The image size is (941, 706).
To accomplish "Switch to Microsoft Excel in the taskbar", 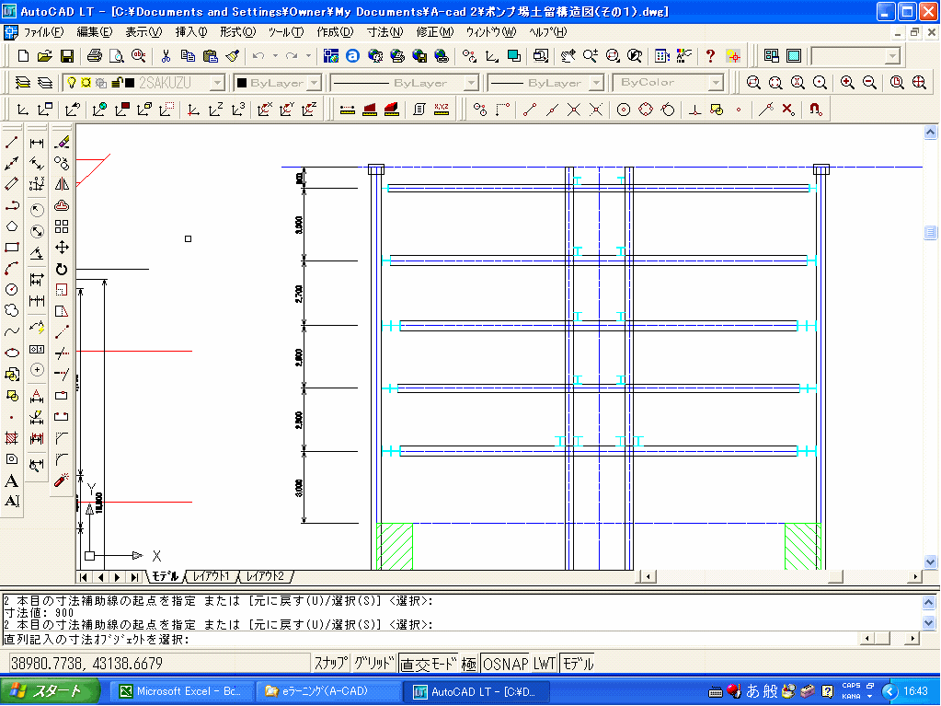I will (180, 691).
